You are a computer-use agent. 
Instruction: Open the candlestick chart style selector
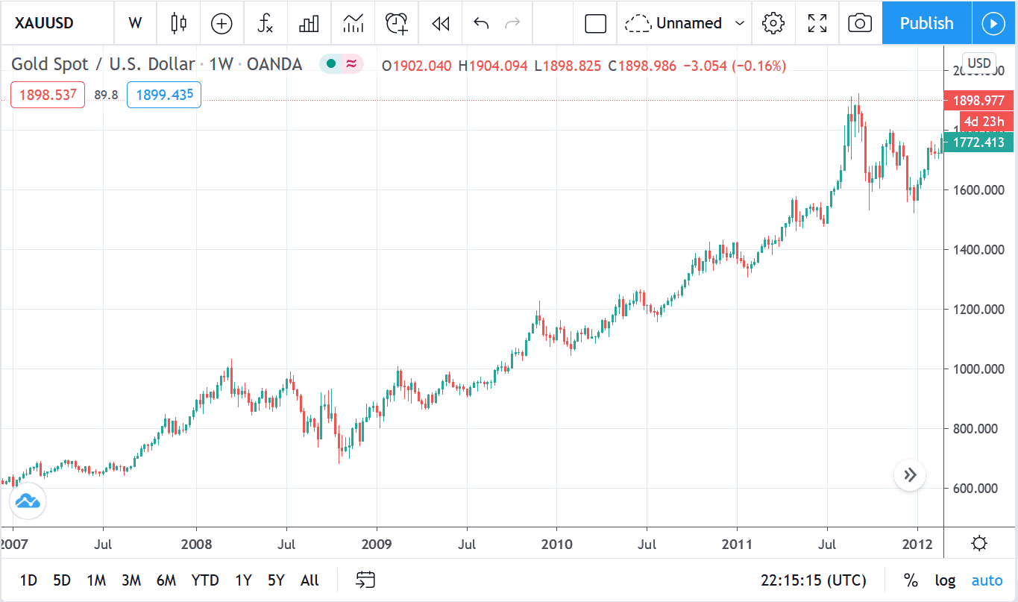click(x=178, y=23)
